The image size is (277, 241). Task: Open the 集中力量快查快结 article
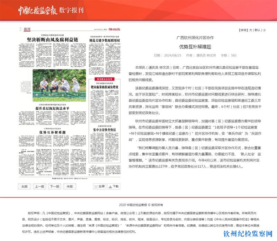(x=105, y=130)
